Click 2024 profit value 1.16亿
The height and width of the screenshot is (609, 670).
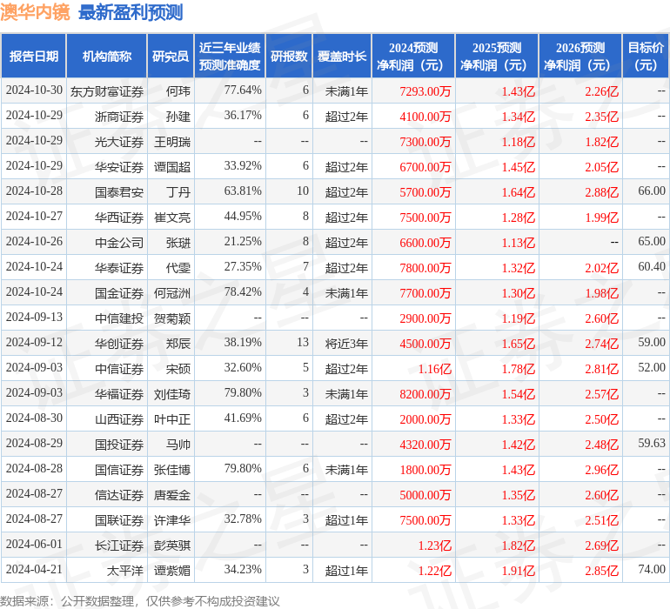[x=434, y=368]
